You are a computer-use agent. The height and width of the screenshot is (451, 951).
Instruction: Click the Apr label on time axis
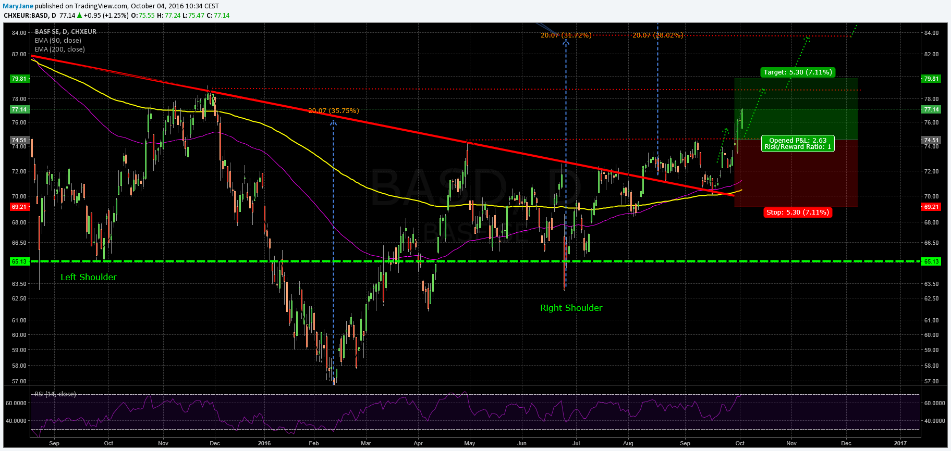[418, 444]
